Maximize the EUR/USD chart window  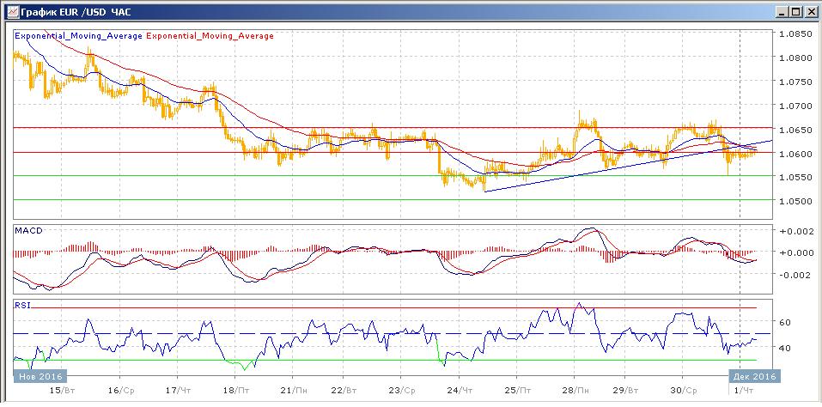point(796,11)
